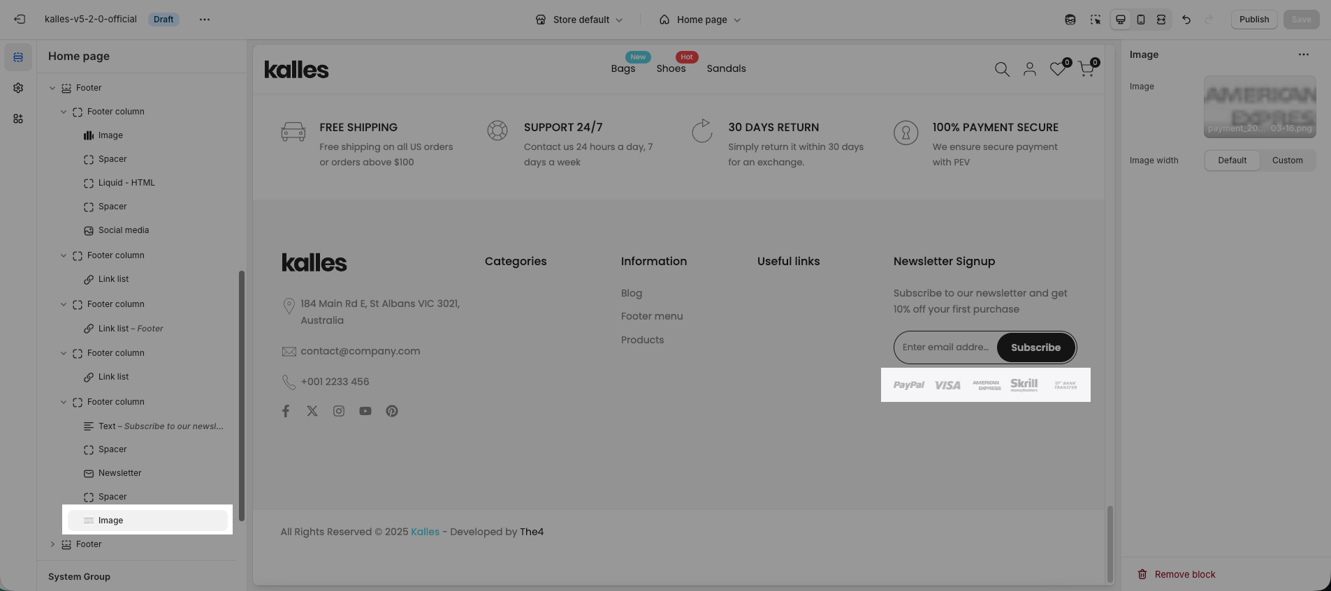Switch to desktop preview mode
The image size is (1331, 591).
tap(1121, 20)
